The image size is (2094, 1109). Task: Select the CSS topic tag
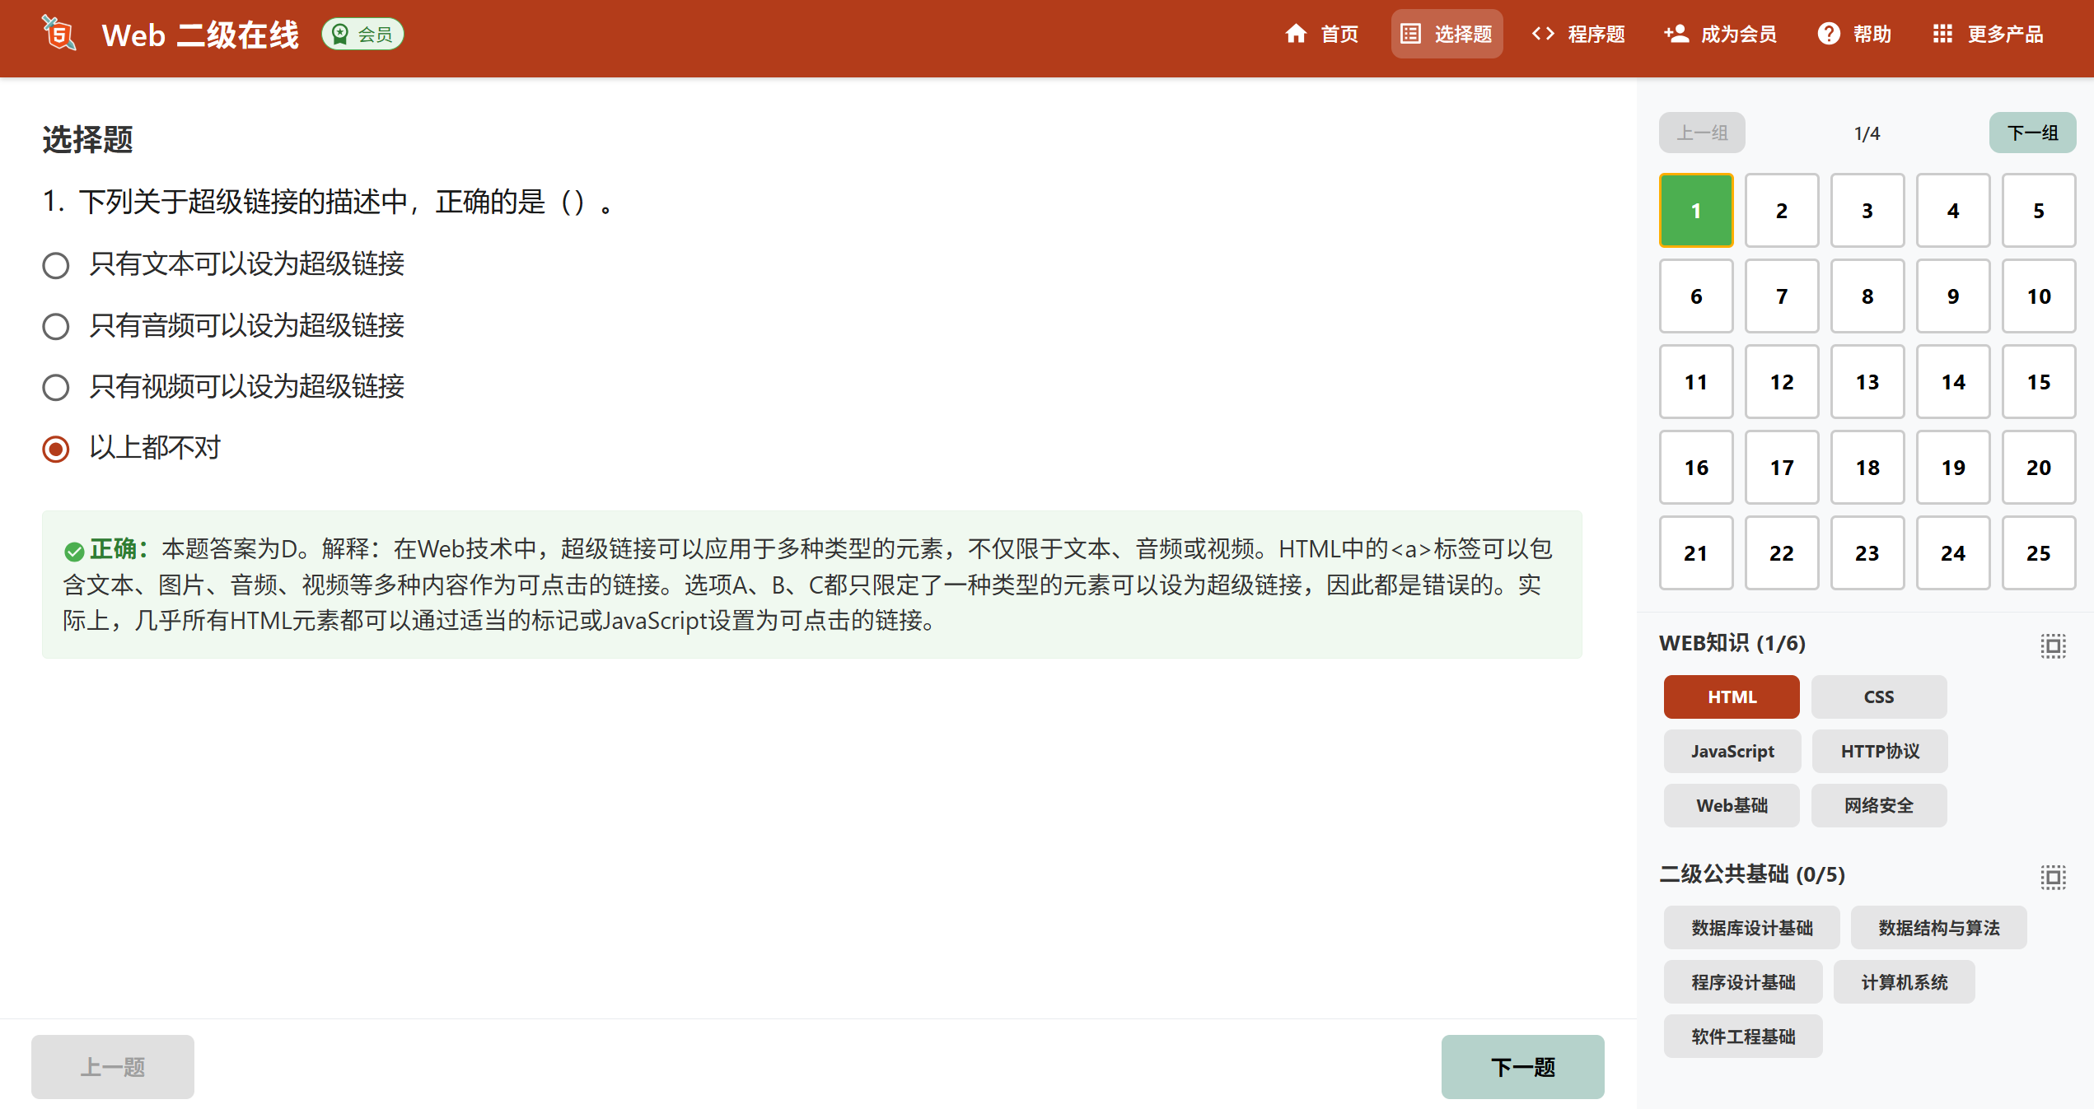[x=1878, y=697]
